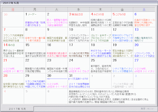Select the greyed-out June 3 cell
Viewport: 158px width, 112px height.
tap(144, 81)
